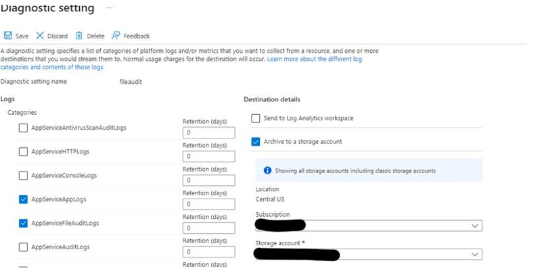Uncheck AppServiceAppLogs checkbox
The height and width of the screenshot is (277, 540).
pyautogui.click(x=23, y=199)
